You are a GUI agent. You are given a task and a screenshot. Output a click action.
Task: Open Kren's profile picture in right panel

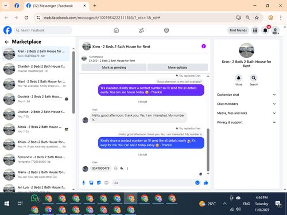(x=246, y=50)
